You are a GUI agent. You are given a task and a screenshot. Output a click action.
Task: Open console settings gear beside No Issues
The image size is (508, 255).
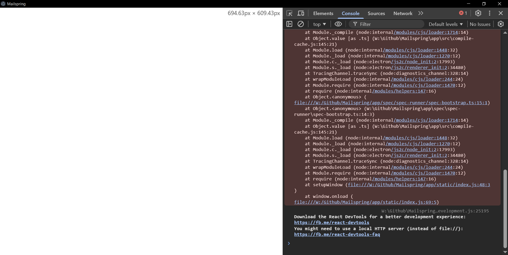click(x=501, y=24)
